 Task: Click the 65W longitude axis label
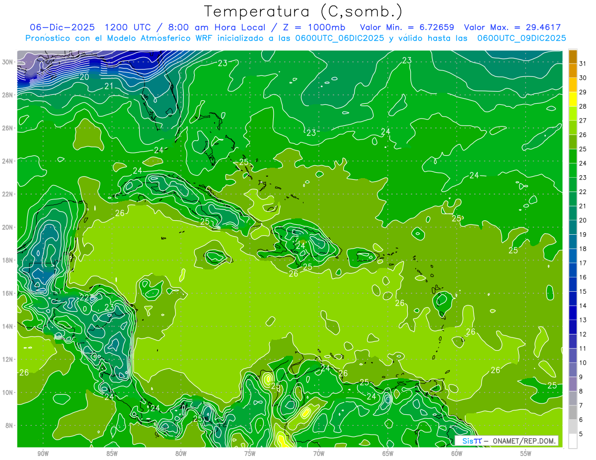pos(388,454)
